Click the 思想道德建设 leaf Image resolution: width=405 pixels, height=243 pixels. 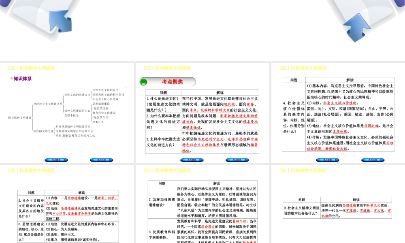(101, 104)
